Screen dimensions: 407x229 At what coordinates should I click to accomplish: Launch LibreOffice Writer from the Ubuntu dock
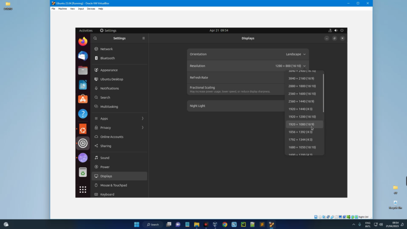pyautogui.click(x=83, y=85)
